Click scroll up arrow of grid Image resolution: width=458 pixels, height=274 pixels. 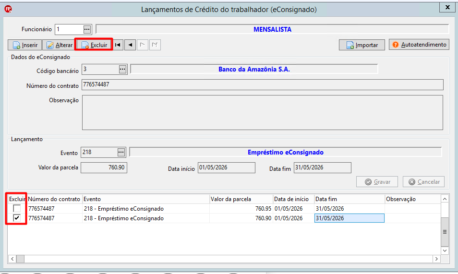445,199
